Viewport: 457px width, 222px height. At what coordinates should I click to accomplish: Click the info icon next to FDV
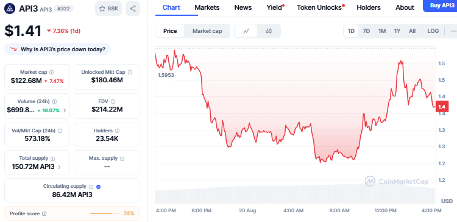click(x=113, y=101)
